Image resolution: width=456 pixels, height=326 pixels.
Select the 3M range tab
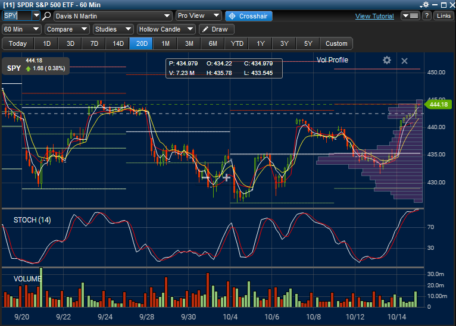(x=189, y=43)
